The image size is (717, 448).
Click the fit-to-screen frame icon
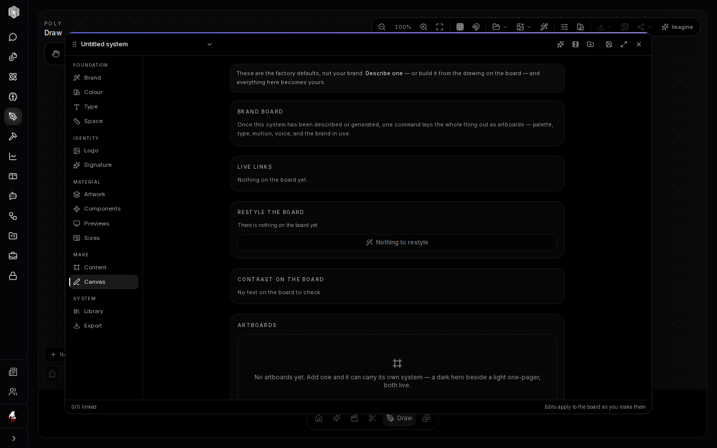click(440, 27)
